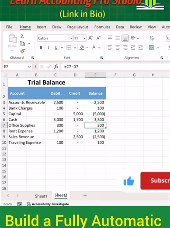170x228 pixels.
Task: Switch to Insert tab
Action: [42, 27]
